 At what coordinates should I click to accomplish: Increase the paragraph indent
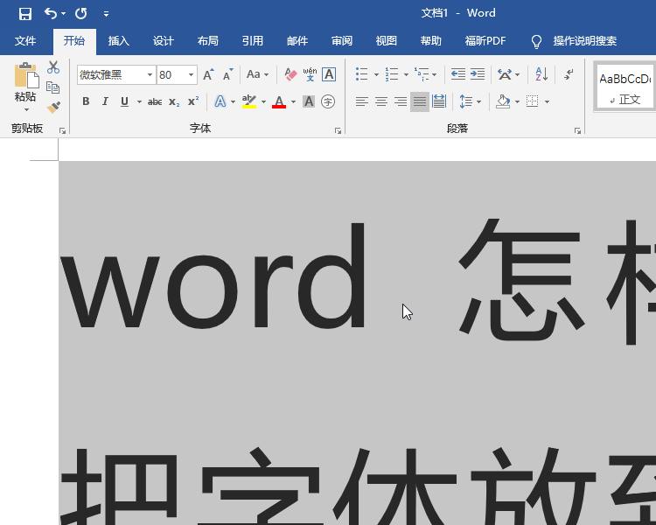(x=478, y=74)
